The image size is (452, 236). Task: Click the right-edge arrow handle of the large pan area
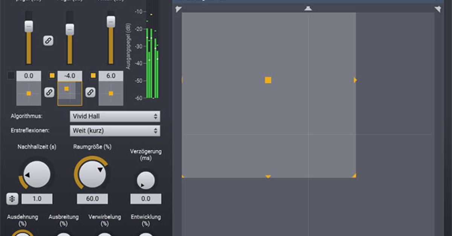coord(355,80)
